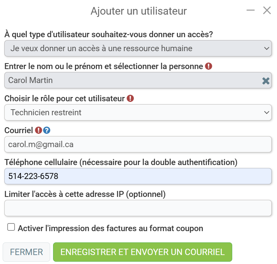277x264 pixels.
Task: Click the 'Téléphone cellulaire' field label
Action: coord(121,162)
